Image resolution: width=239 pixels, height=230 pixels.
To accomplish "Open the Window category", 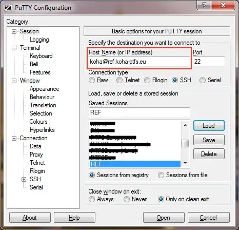I will [30, 81].
